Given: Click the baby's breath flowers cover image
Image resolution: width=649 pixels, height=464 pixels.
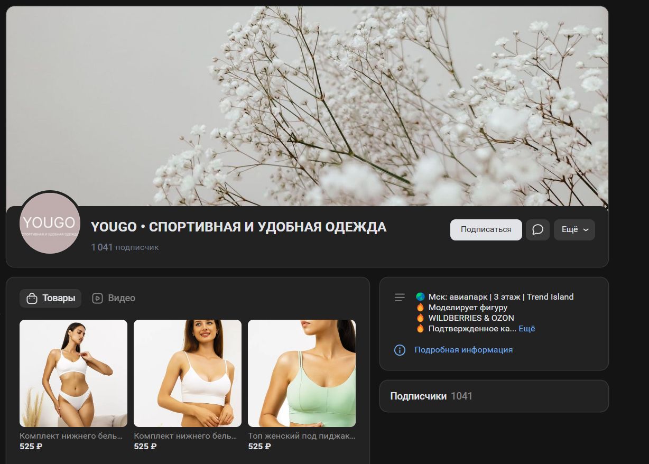Looking at the screenshot, I should tap(307, 106).
